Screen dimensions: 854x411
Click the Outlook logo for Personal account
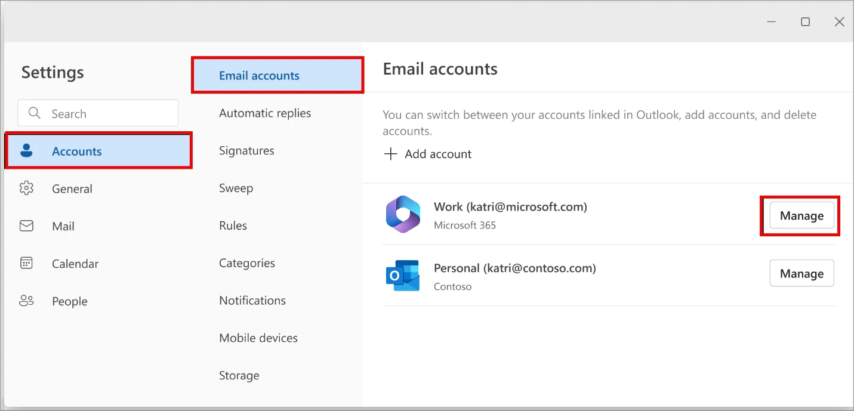coord(403,276)
